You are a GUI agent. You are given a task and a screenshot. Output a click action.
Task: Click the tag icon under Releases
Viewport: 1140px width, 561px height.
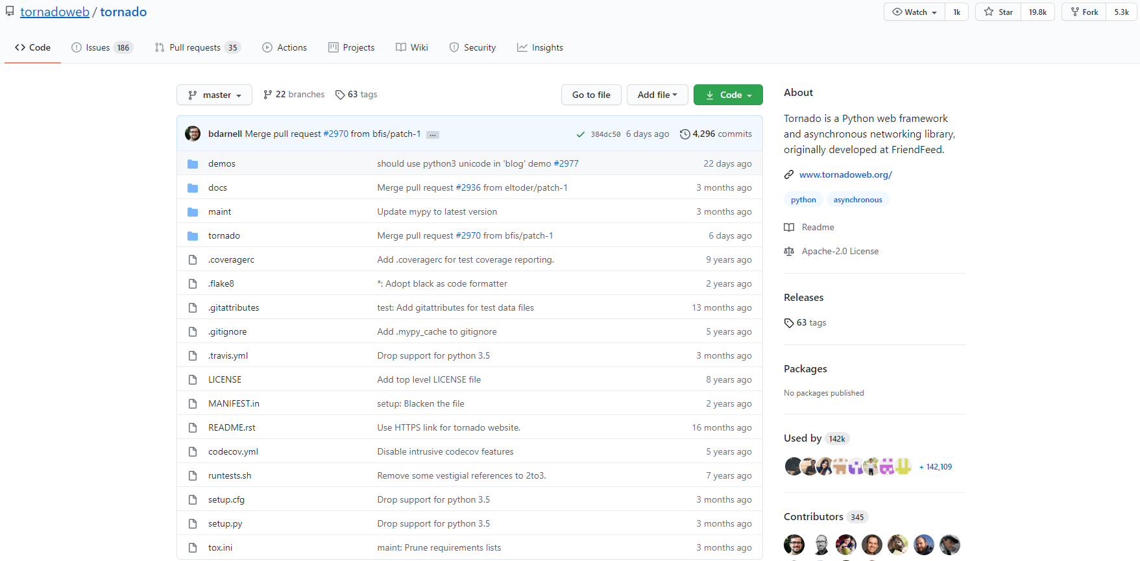tap(789, 323)
